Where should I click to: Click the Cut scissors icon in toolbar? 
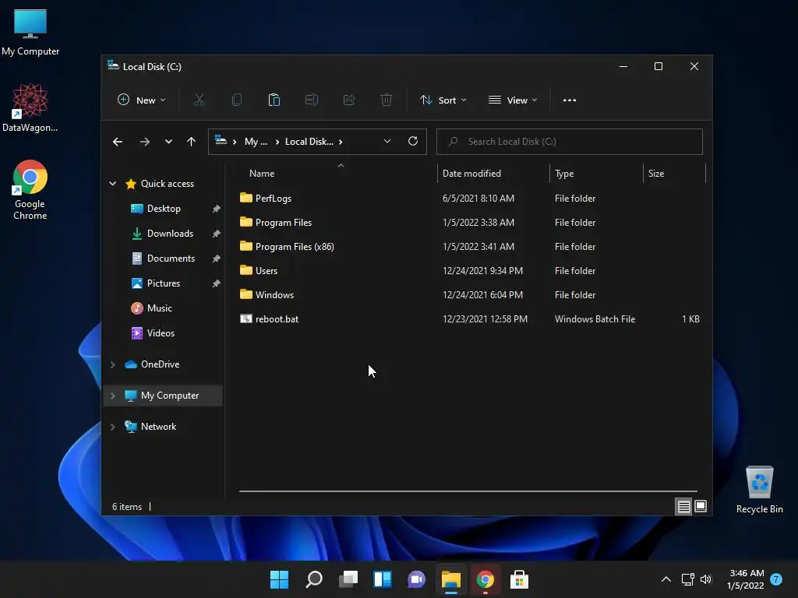199,100
